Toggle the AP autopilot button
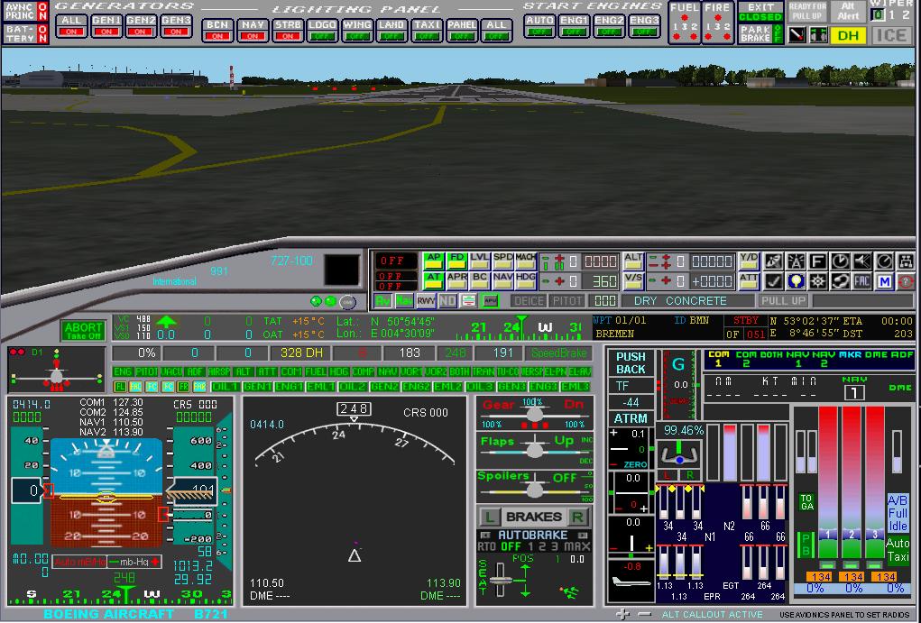The width and height of the screenshot is (921, 623). (x=434, y=261)
